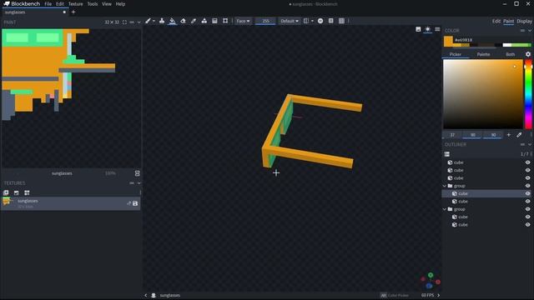This screenshot has height=300, width=534.
Task: Collapse the Outliner panel chevron
Action: pyautogui.click(x=530, y=144)
